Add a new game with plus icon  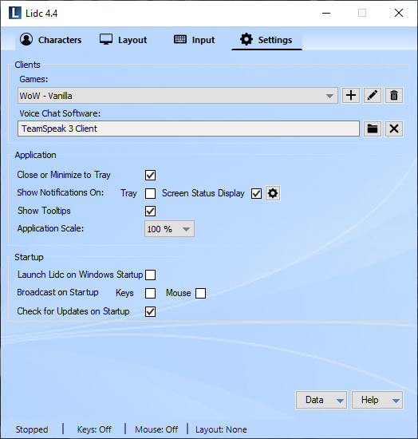[x=350, y=96]
